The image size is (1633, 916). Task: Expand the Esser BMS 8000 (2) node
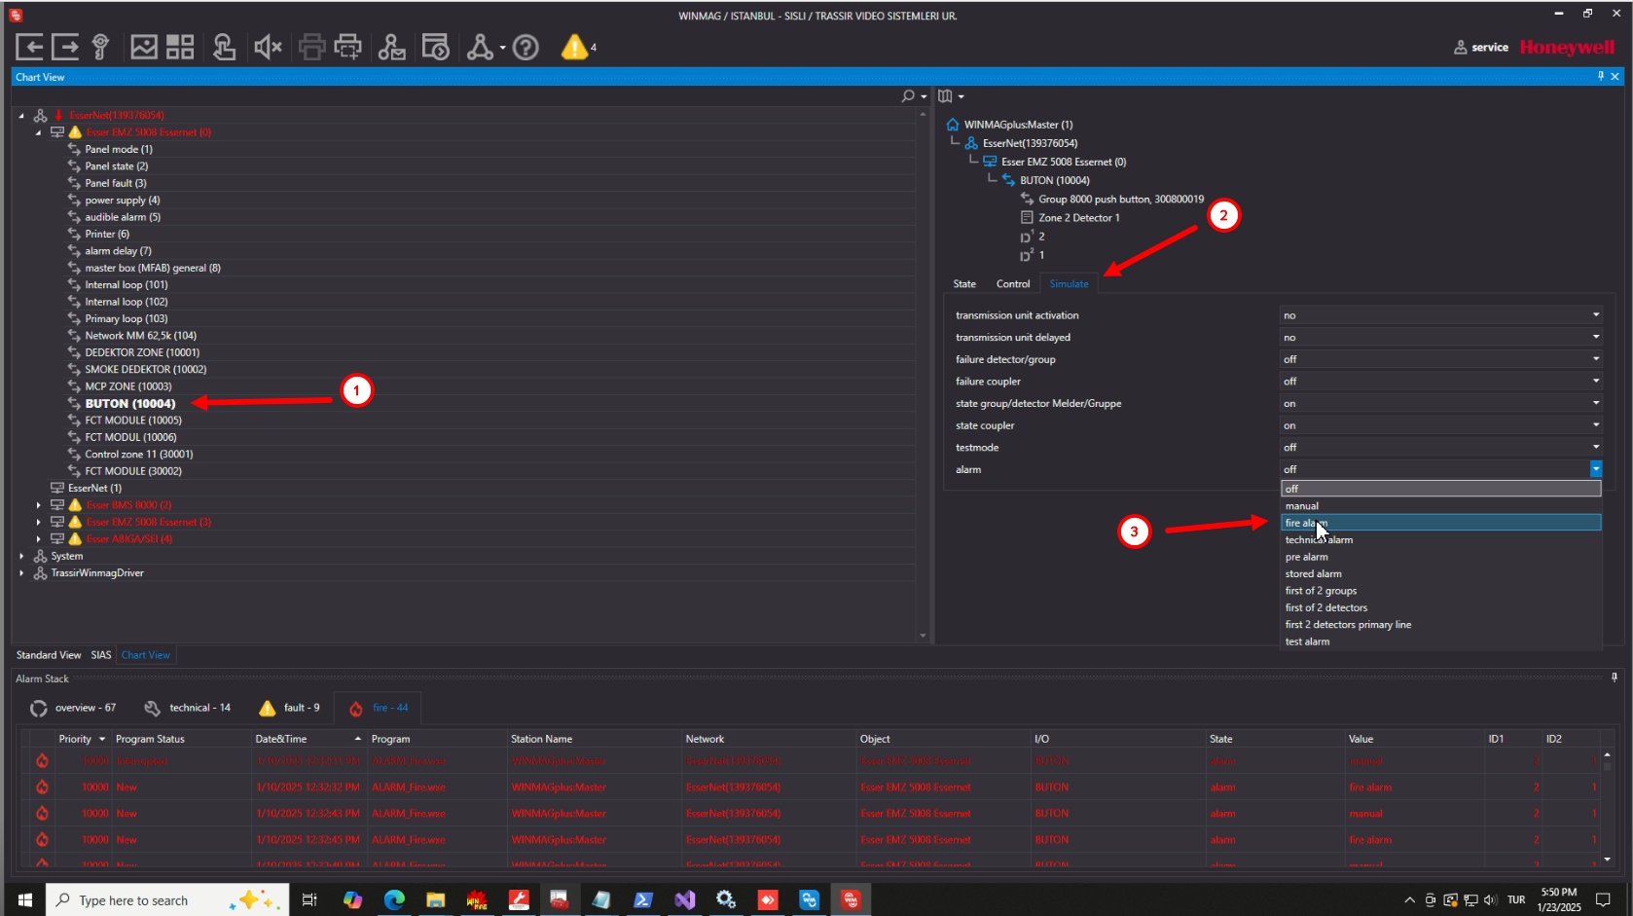tap(38, 505)
